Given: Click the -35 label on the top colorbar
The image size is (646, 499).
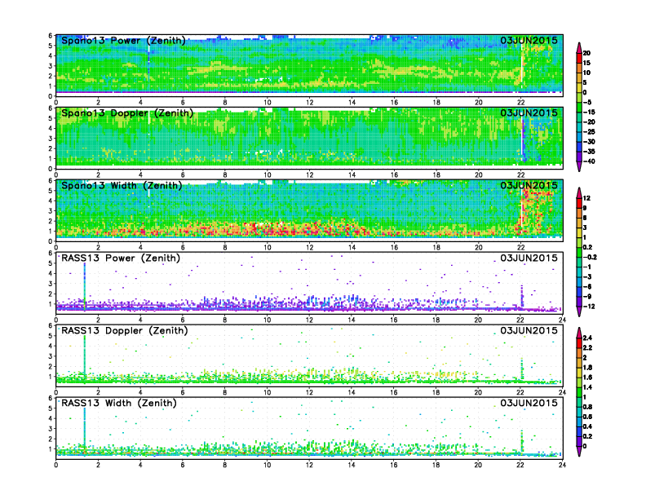Looking at the screenshot, I should point(589,152).
